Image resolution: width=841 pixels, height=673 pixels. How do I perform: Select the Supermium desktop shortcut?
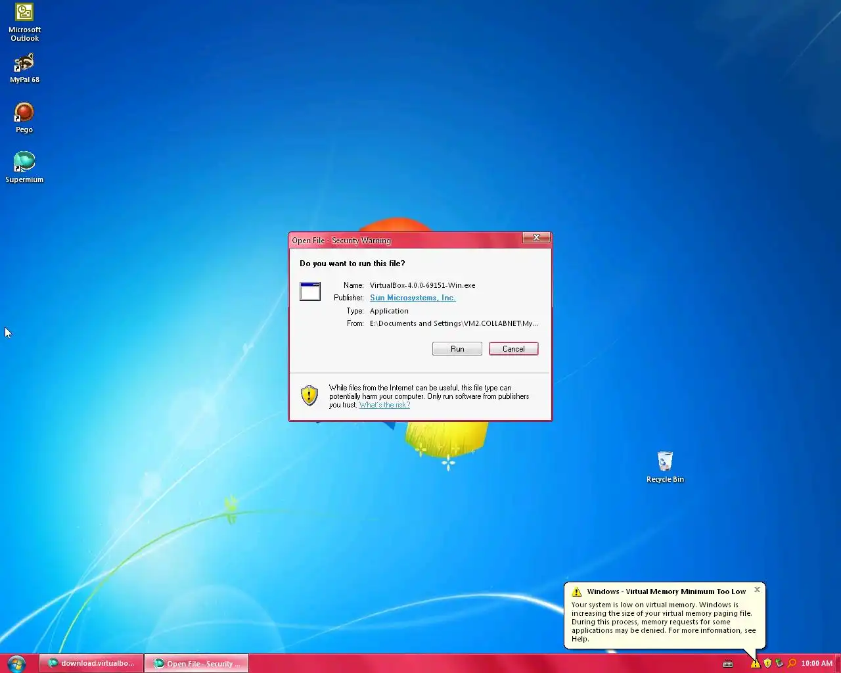click(24, 167)
